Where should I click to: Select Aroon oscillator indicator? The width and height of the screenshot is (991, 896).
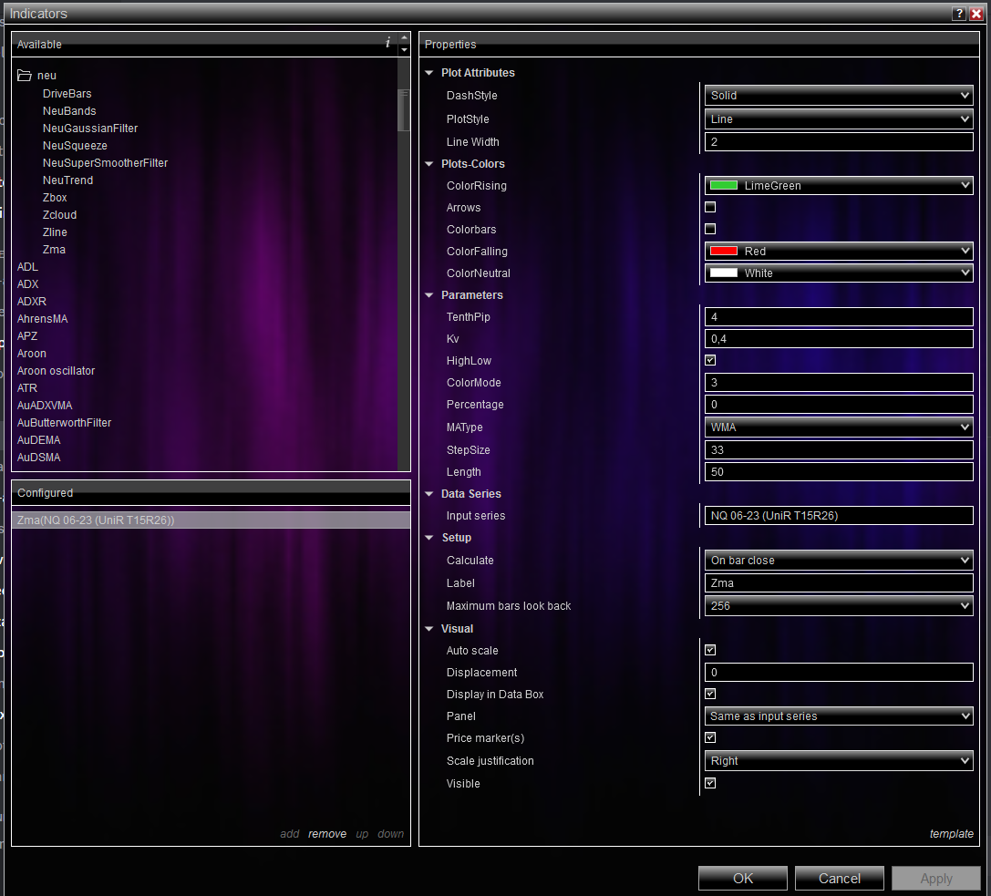pos(57,371)
